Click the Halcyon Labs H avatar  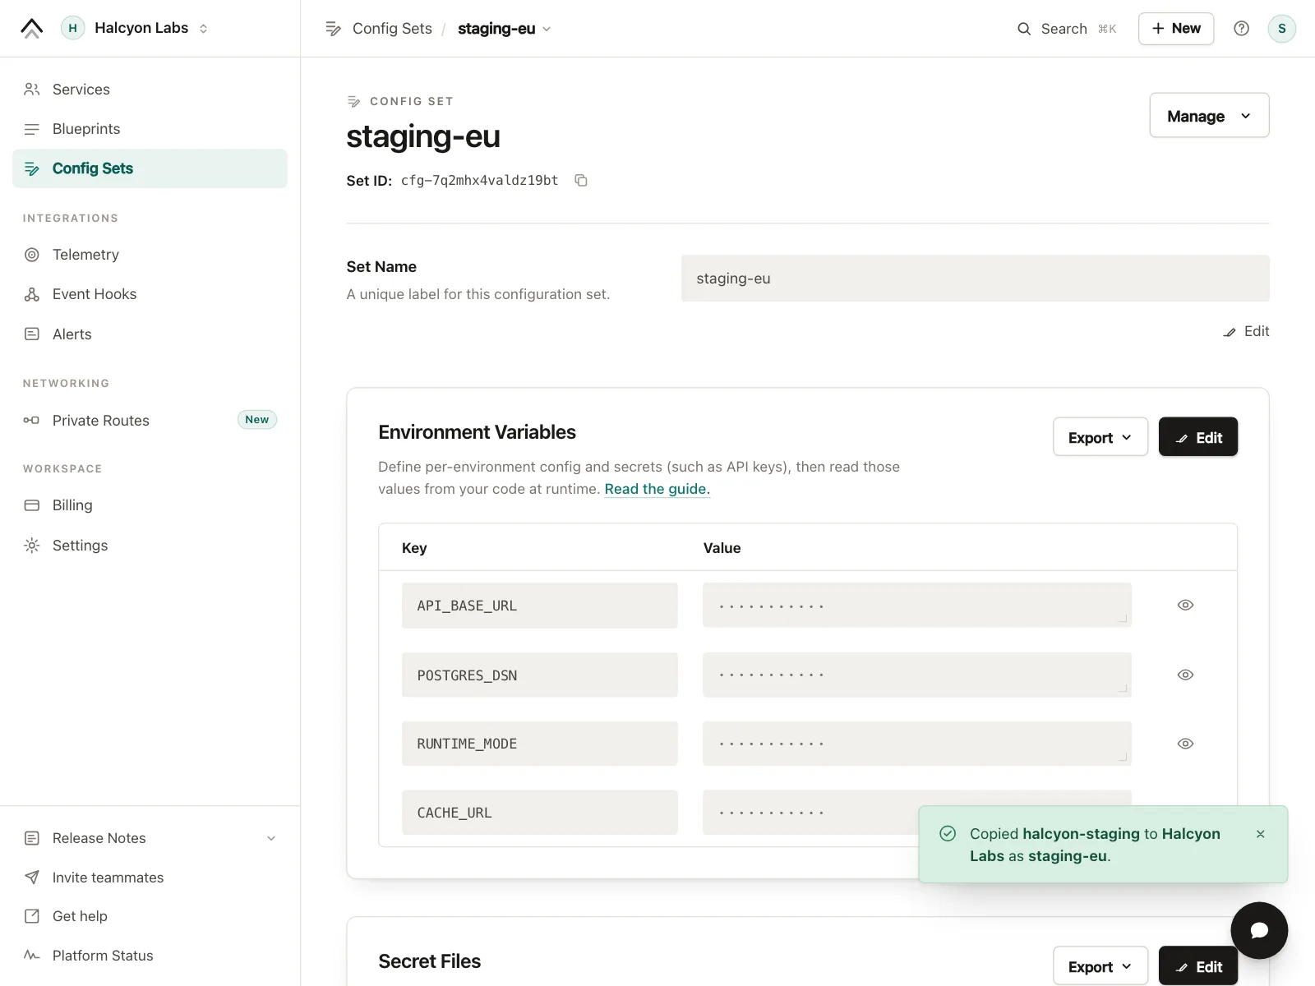coord(72,28)
